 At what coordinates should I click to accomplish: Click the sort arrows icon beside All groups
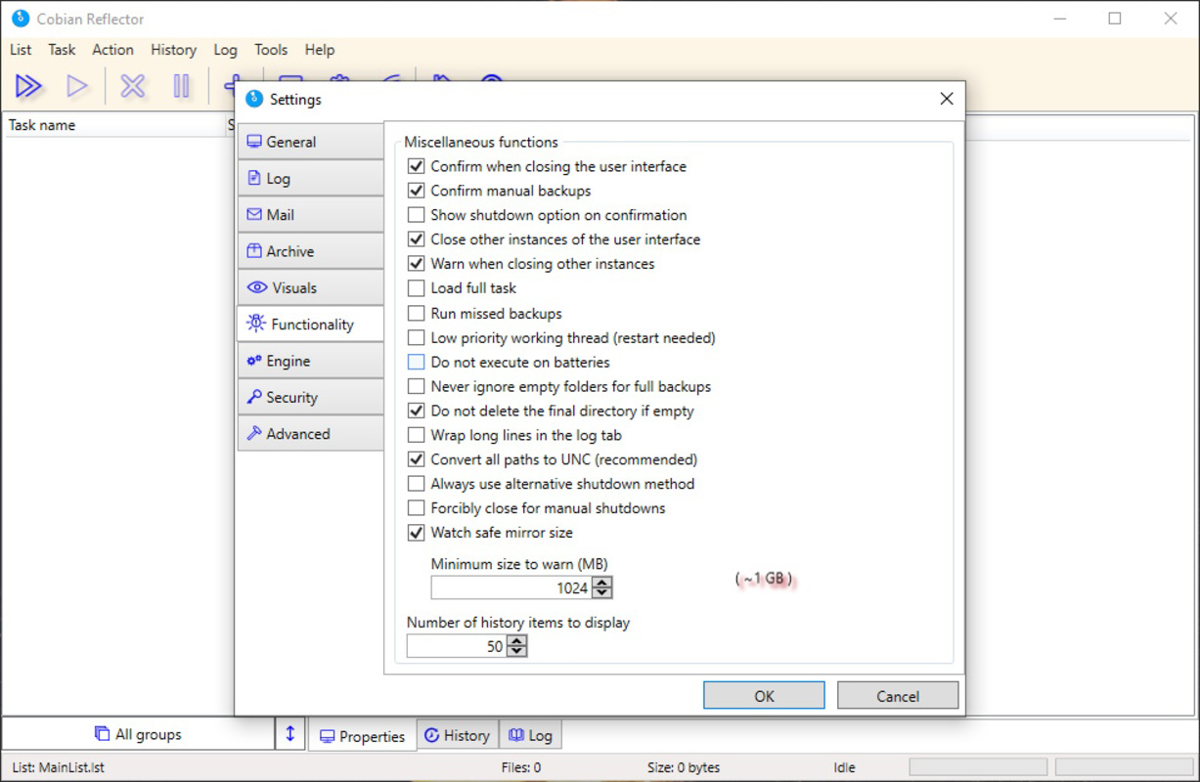(x=289, y=734)
